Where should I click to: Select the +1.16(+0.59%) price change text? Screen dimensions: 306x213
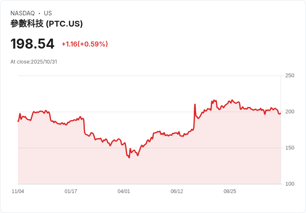coord(85,44)
